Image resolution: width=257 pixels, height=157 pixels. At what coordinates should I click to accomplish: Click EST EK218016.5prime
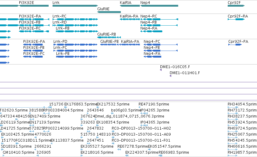pyautogui.click(x=97, y=152)
